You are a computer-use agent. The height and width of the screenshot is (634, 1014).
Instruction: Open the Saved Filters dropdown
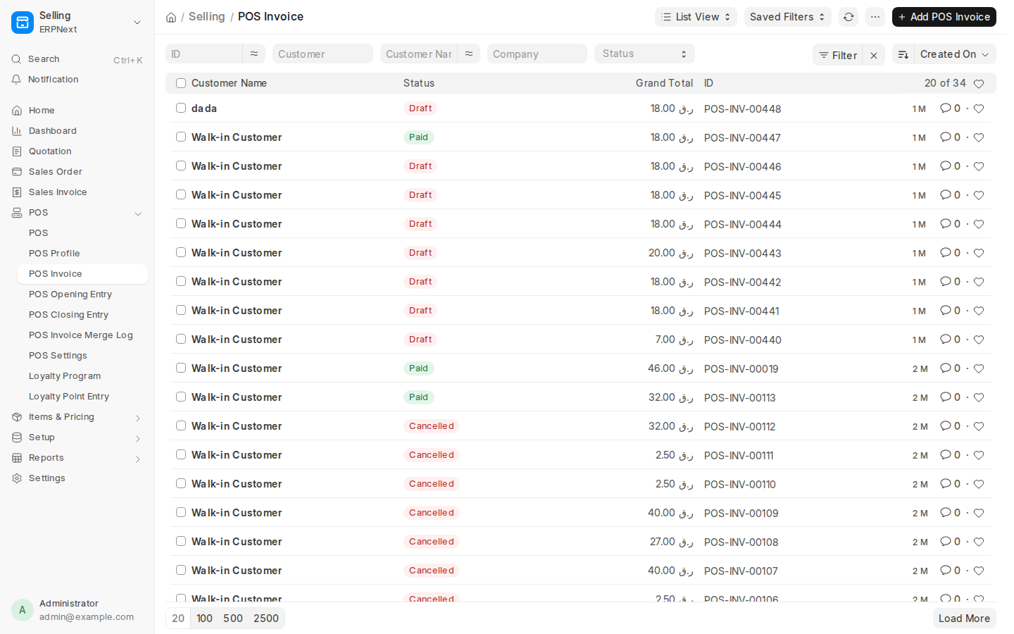(787, 17)
